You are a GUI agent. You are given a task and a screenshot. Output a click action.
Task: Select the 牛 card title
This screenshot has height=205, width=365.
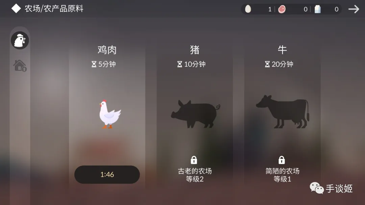pos(282,50)
